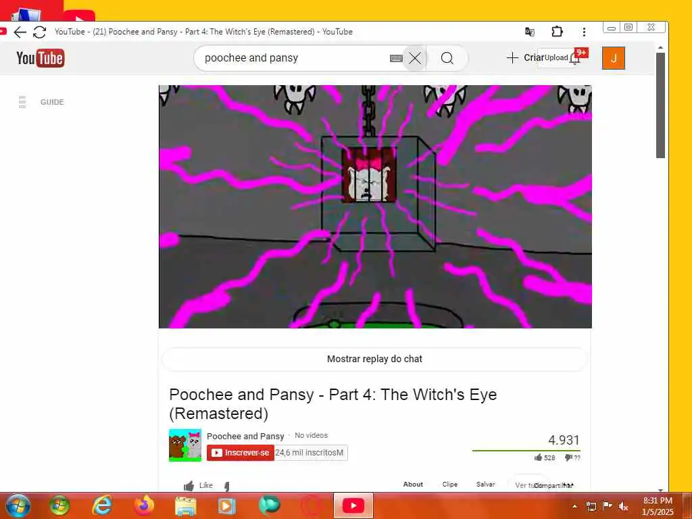Go back with the browser back arrow
Viewport: 692px width, 519px height.
(20, 32)
